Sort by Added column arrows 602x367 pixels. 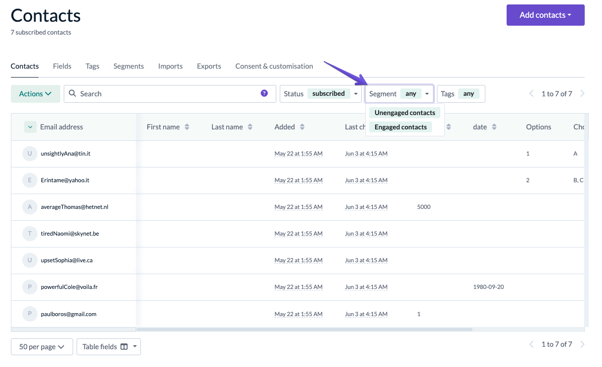tap(302, 127)
